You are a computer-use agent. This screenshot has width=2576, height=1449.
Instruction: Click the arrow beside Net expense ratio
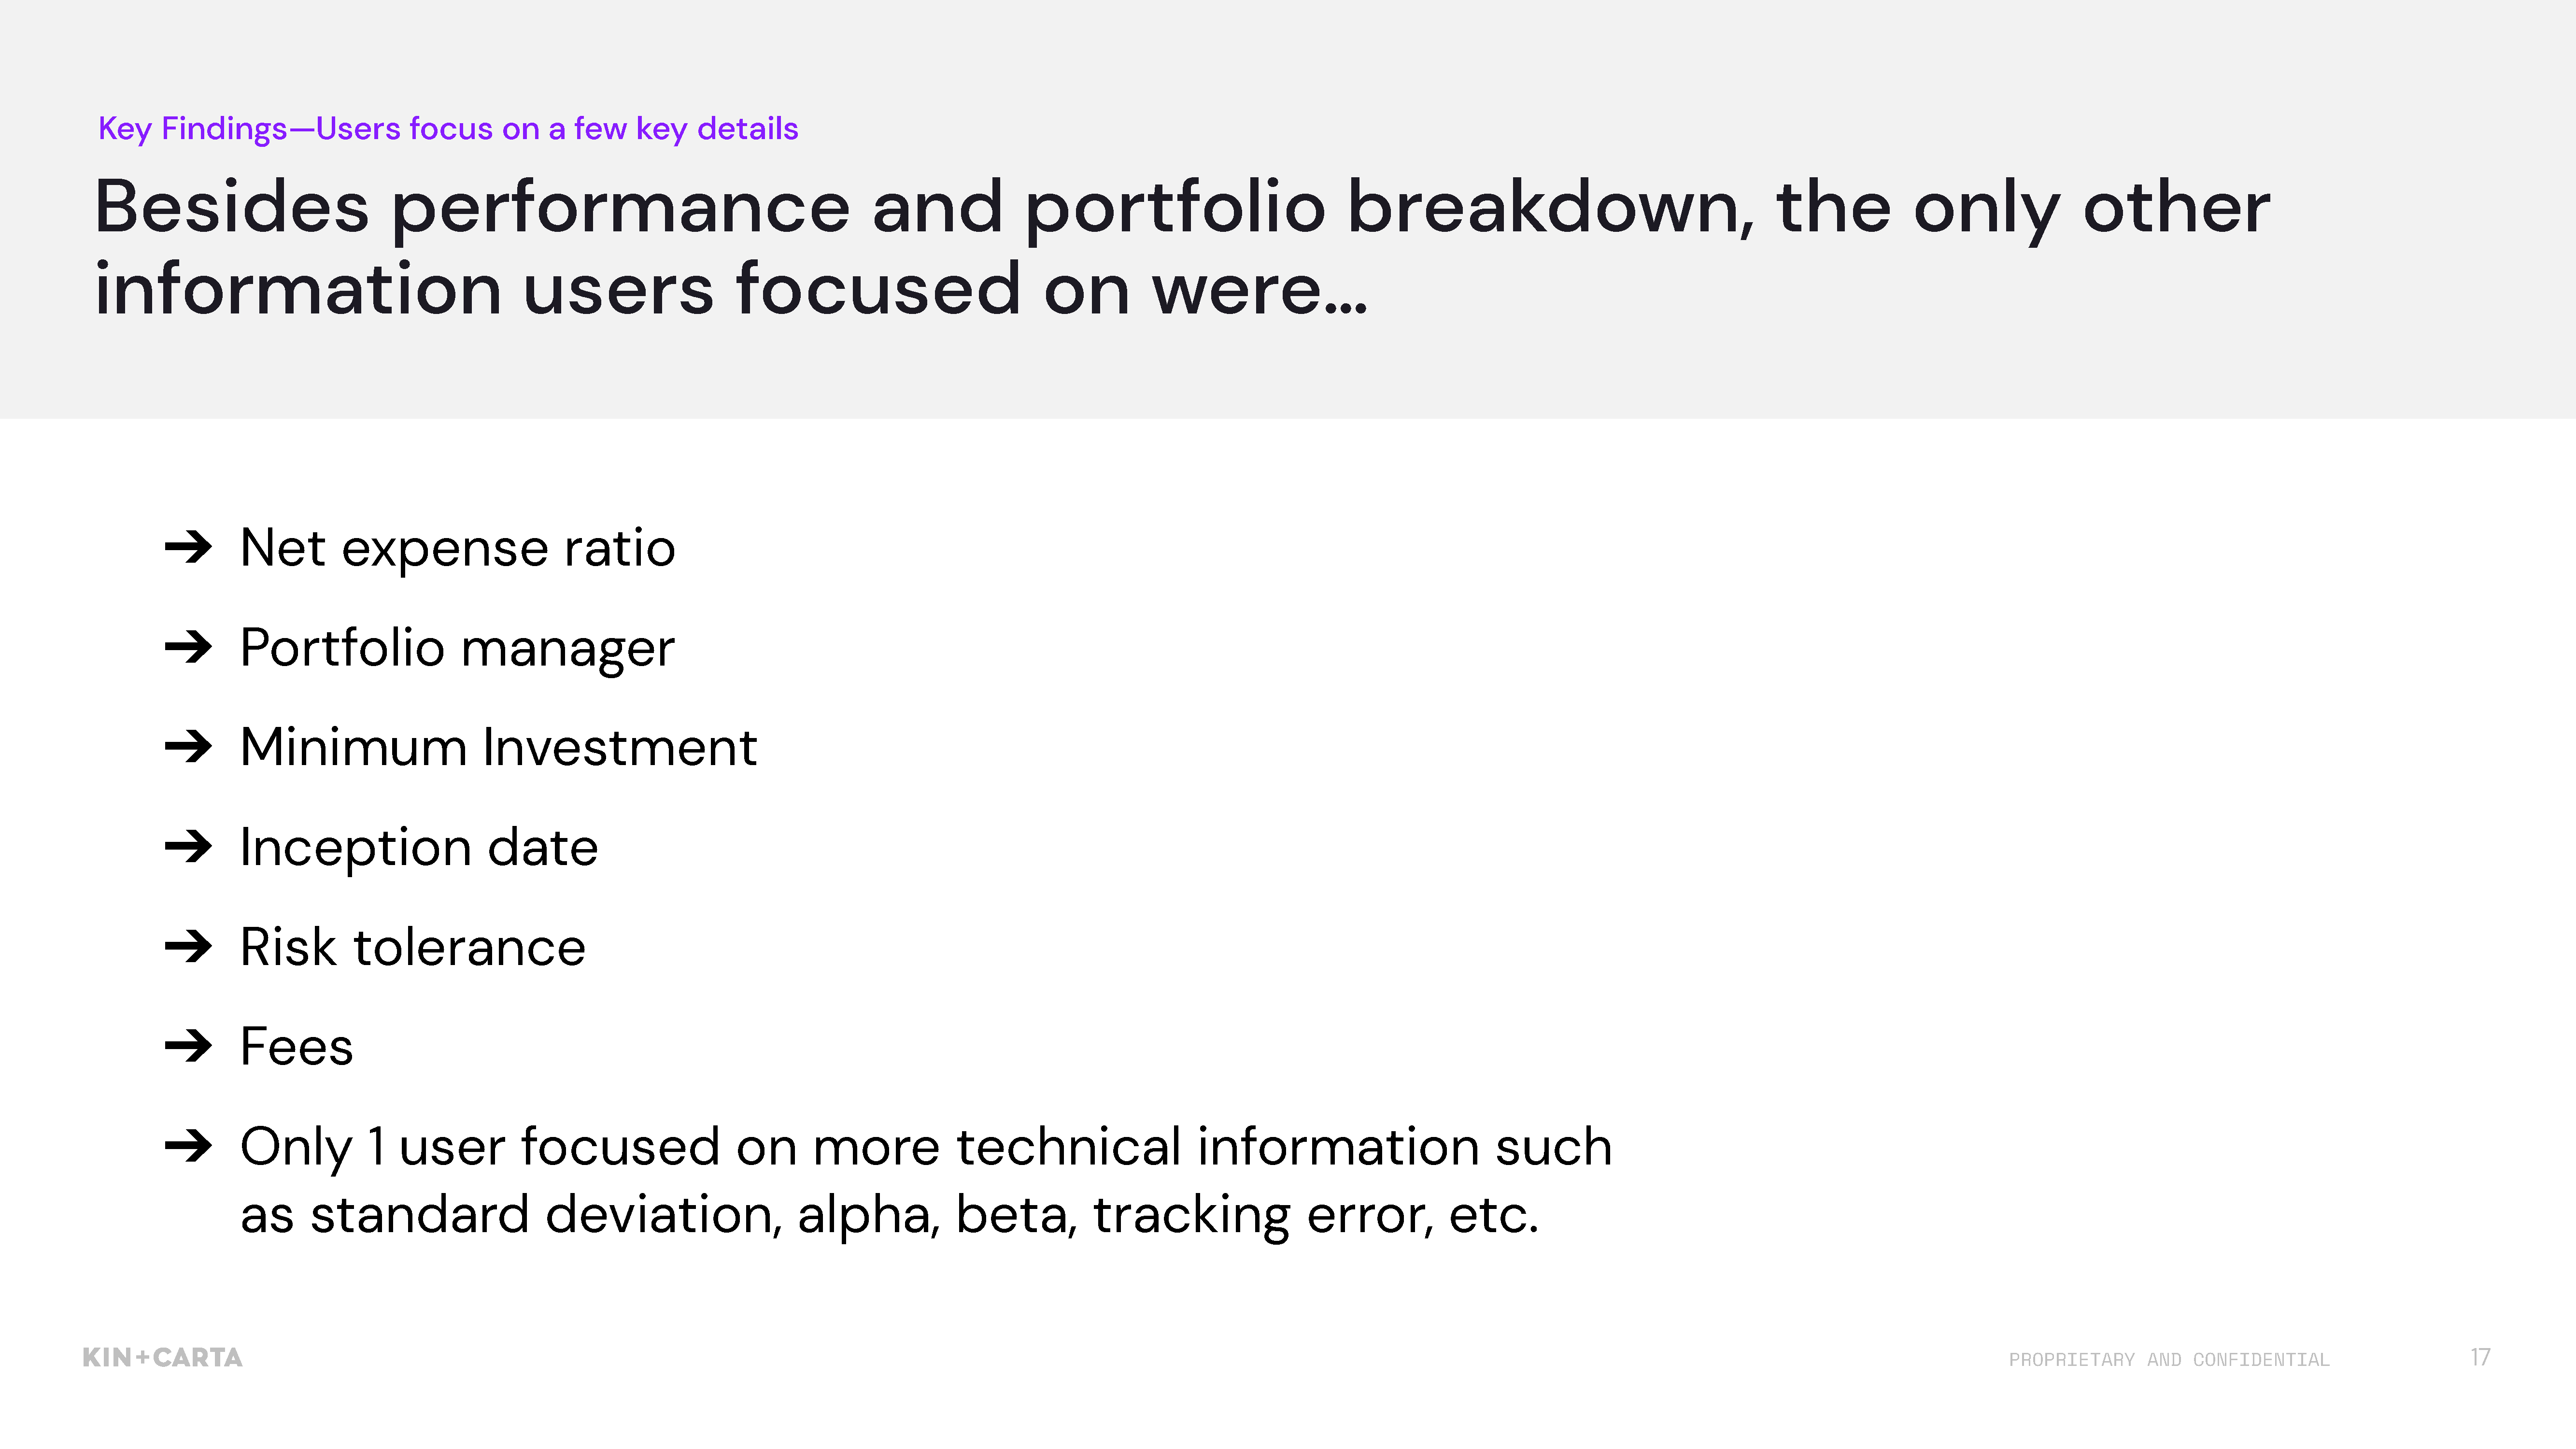[188, 547]
